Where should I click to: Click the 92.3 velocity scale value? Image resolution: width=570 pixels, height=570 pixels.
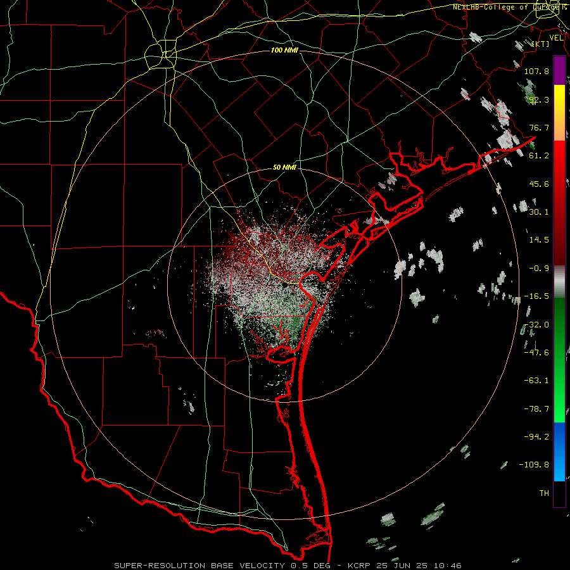pyautogui.click(x=539, y=99)
